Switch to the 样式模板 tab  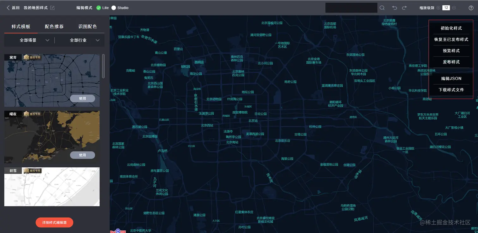pos(21,27)
